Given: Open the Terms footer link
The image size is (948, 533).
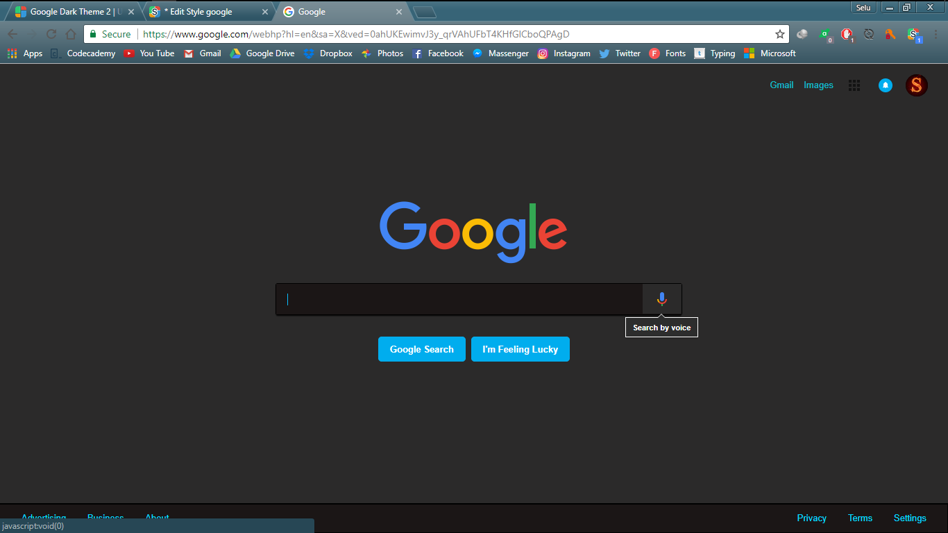Looking at the screenshot, I should pos(860,518).
